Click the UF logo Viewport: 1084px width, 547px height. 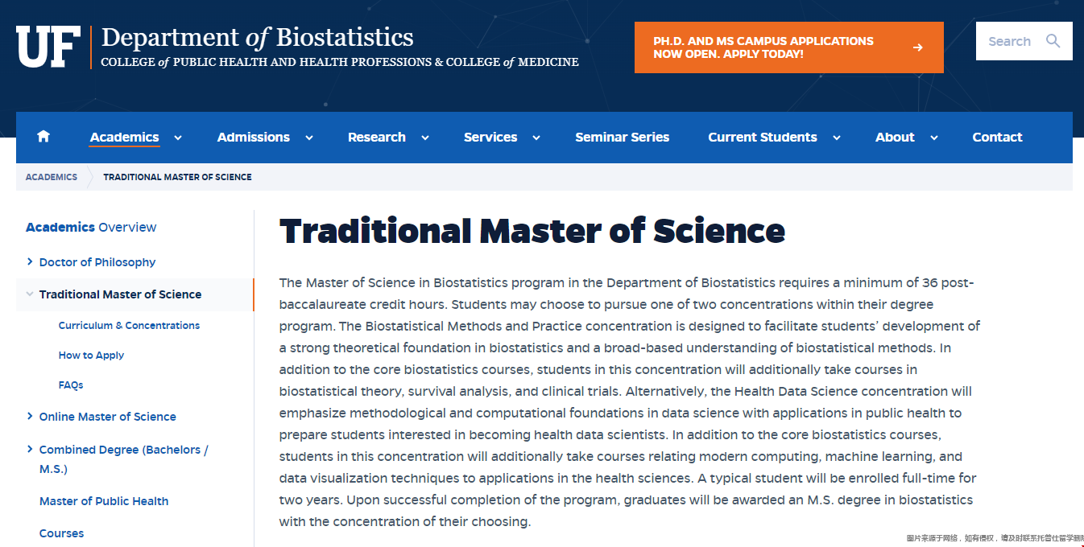click(x=48, y=47)
